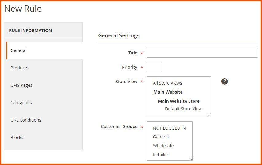This screenshot has height=165, width=262.
Task: Pick Retailer in Customer Groups list
Action: pyautogui.click(x=161, y=155)
